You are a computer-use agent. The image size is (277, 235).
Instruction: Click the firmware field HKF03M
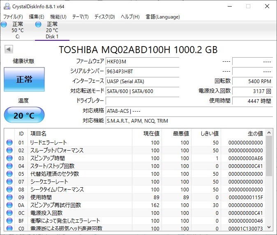click(142, 62)
